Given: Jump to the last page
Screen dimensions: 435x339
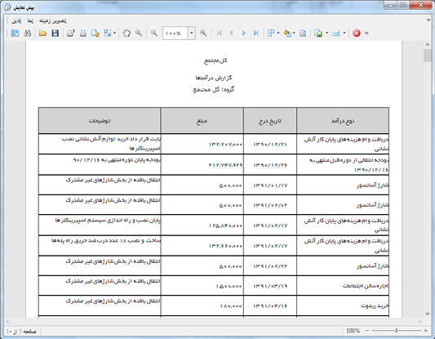Looking at the screenshot, I should 255,33.
